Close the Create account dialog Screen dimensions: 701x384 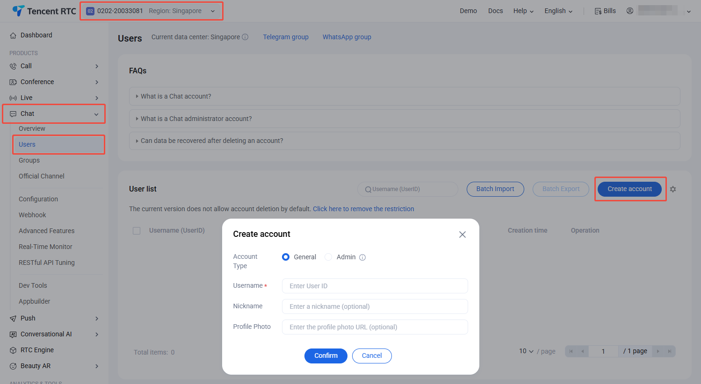tap(463, 235)
